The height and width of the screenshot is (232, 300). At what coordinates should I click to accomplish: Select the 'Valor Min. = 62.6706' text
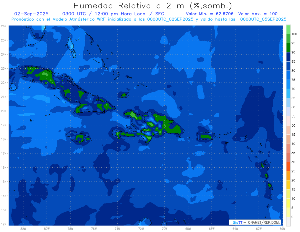210,14
